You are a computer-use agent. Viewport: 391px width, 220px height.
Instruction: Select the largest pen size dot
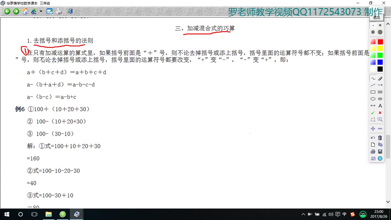point(380,32)
